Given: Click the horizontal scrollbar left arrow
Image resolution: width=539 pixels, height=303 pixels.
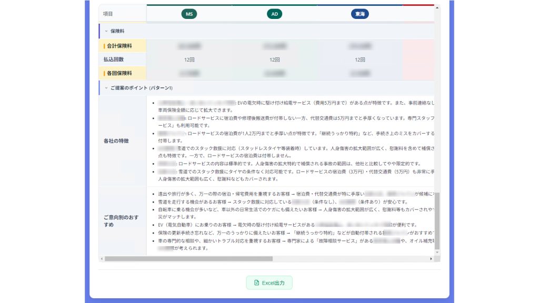Looking at the screenshot, I should (x=102, y=259).
